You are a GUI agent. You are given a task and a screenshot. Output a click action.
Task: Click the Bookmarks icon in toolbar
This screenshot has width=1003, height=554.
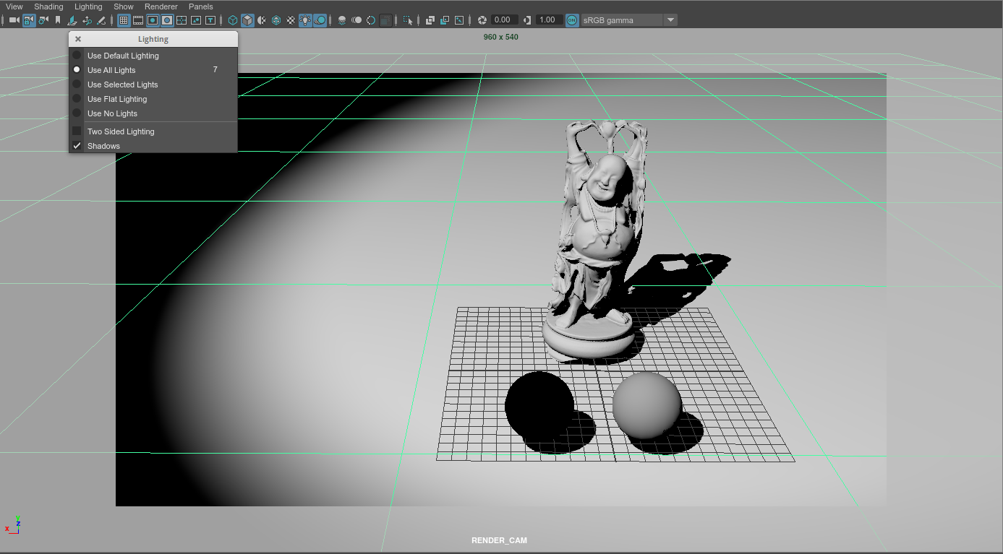click(59, 20)
